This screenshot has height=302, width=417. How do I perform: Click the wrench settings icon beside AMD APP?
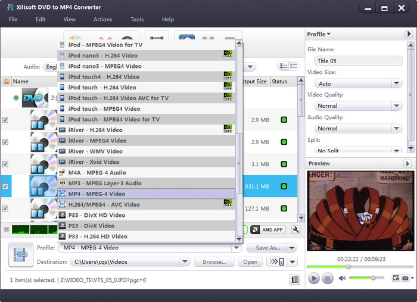point(295,230)
